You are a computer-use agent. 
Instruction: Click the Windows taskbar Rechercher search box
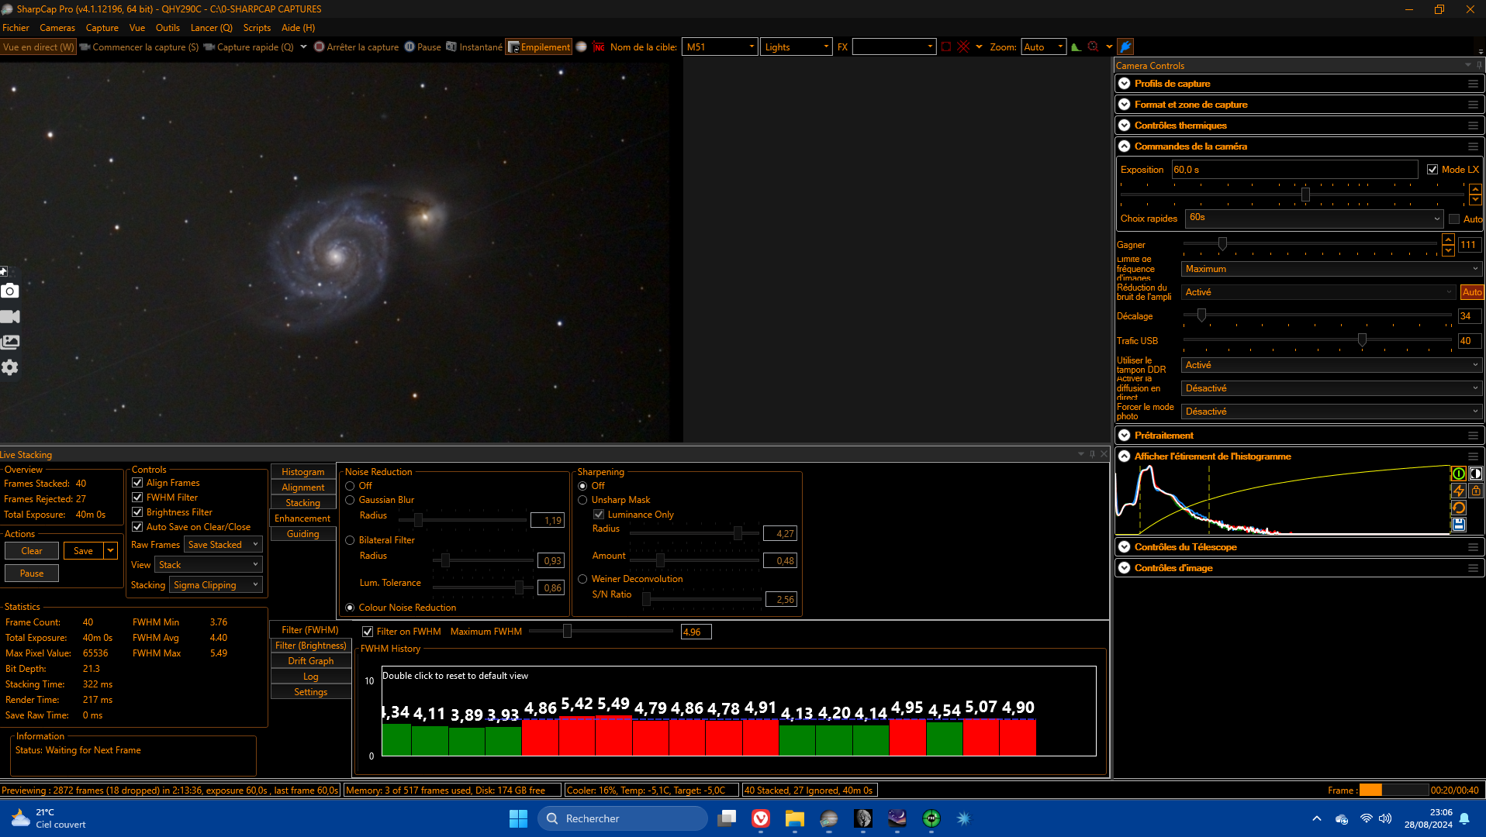[x=623, y=818]
